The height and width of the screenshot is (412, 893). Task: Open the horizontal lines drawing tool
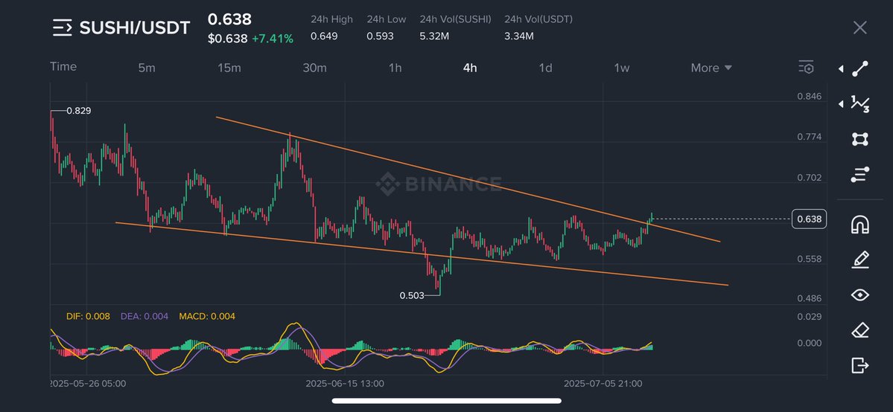[860, 174]
